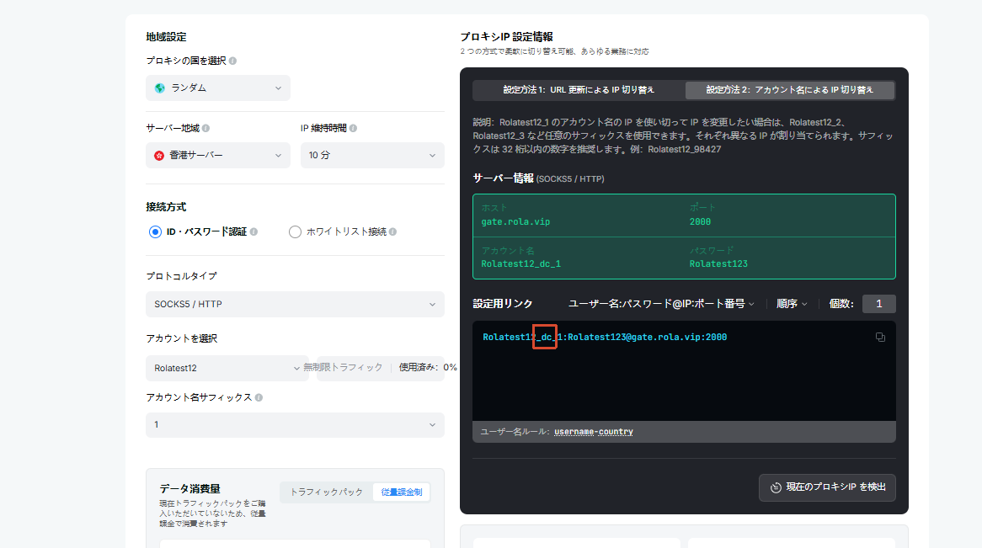
Task: Open the 順序 order dropdown
Action: [792, 304]
